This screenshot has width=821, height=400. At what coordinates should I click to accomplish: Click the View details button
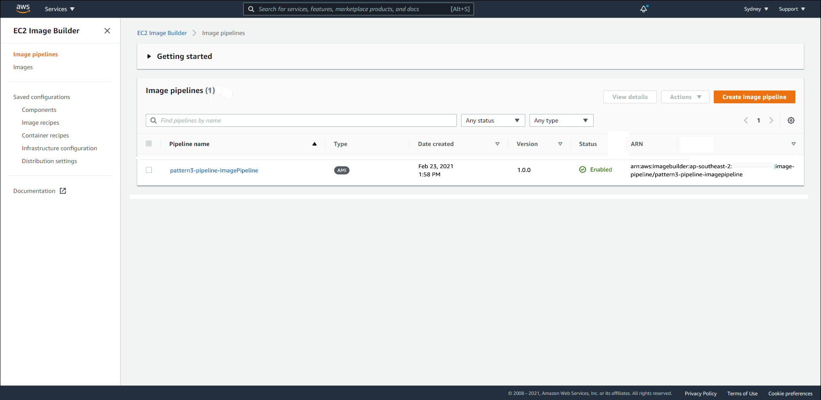630,97
